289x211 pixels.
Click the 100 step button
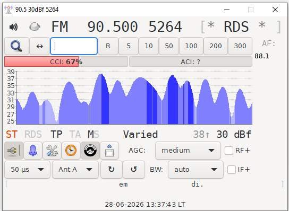coord(191,46)
